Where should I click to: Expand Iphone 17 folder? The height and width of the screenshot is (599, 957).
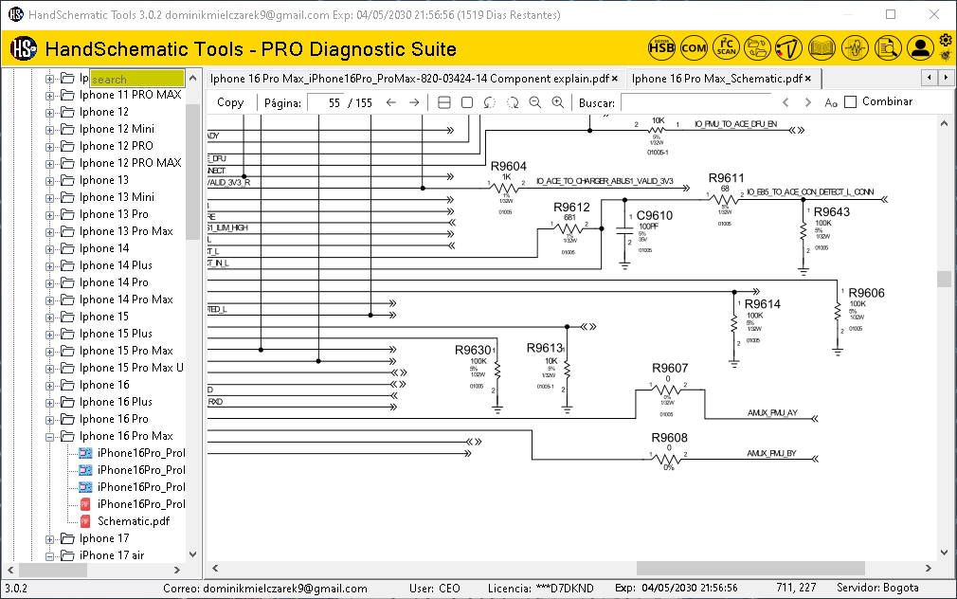49,539
